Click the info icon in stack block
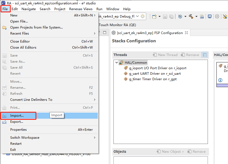The width and height of the screenshot is (228, 164). click(x=220, y=80)
